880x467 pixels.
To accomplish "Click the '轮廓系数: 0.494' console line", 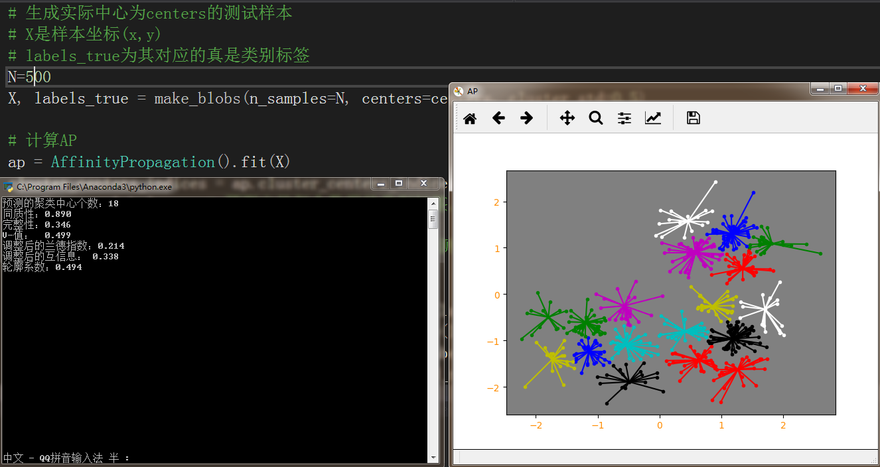I will pyautogui.click(x=42, y=267).
